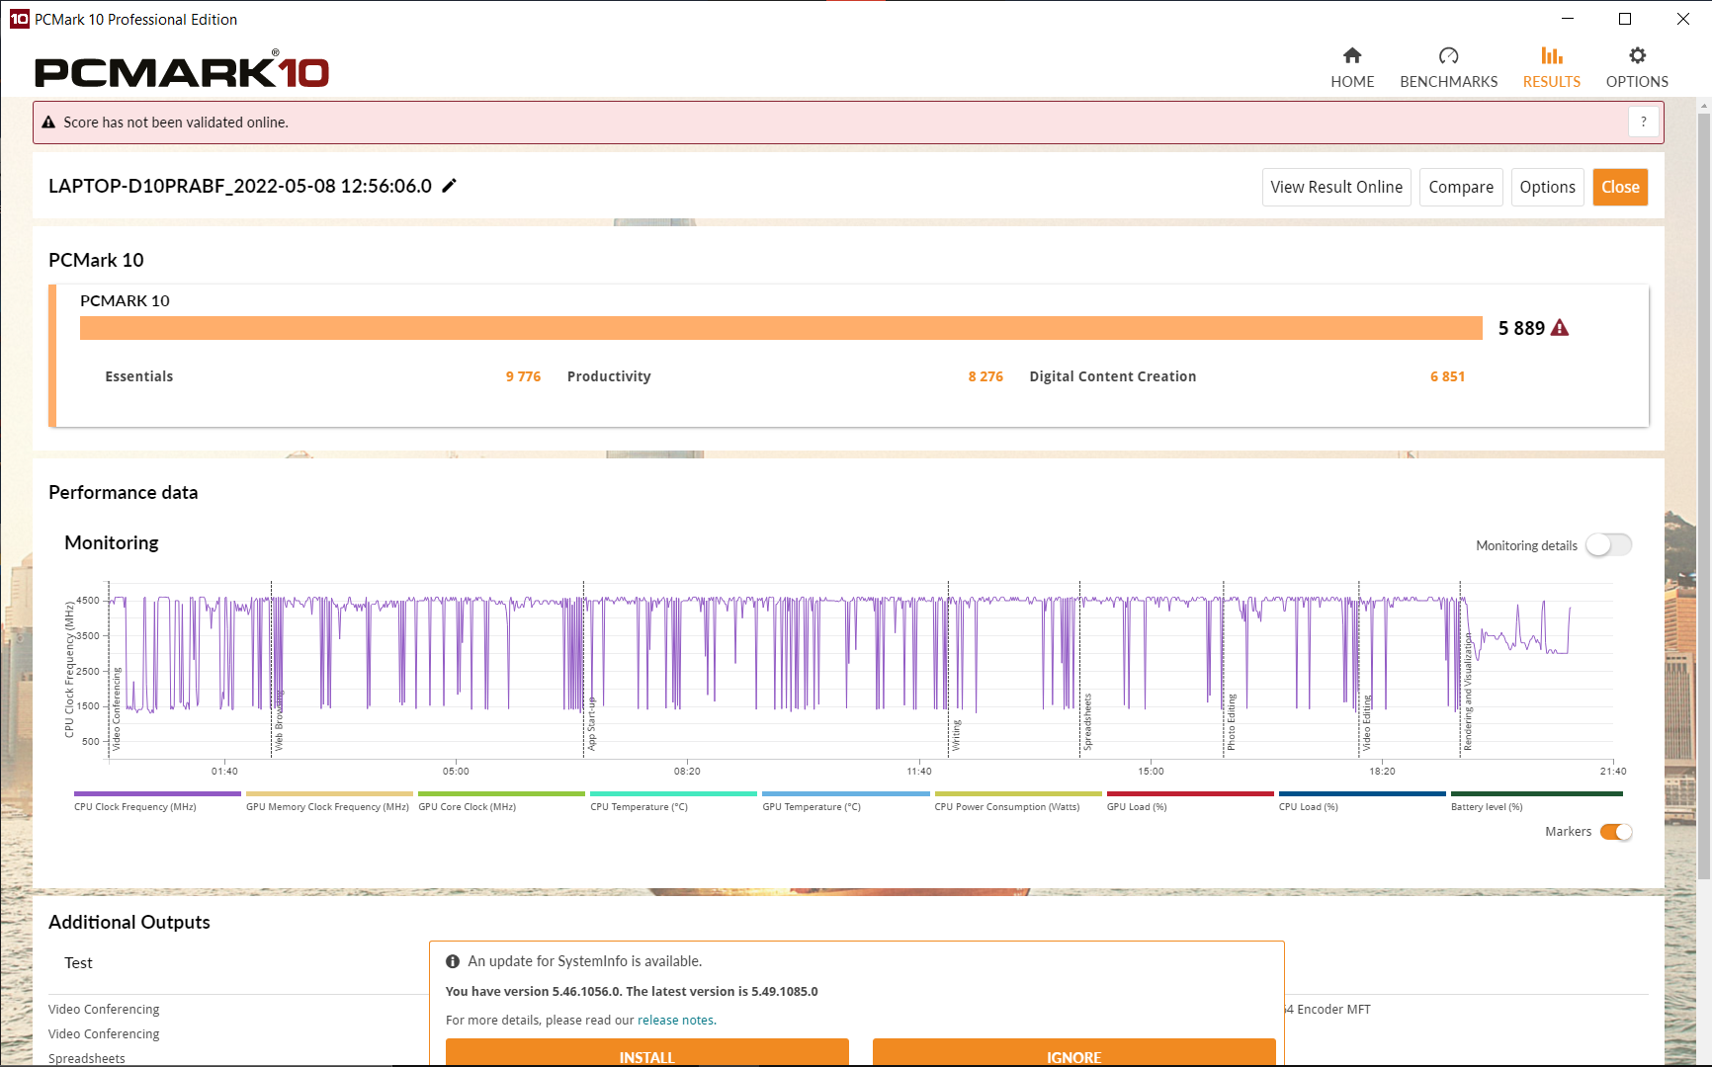Click the pencil icon to rename result
This screenshot has width=1712, height=1067.
[450, 186]
